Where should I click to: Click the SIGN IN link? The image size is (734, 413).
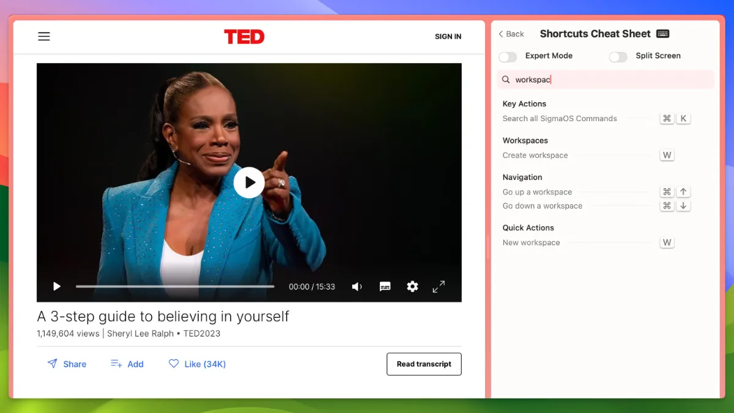448,37
